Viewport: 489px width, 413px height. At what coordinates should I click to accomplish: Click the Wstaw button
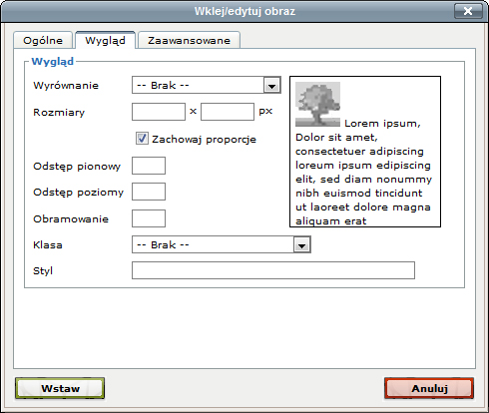pos(60,388)
